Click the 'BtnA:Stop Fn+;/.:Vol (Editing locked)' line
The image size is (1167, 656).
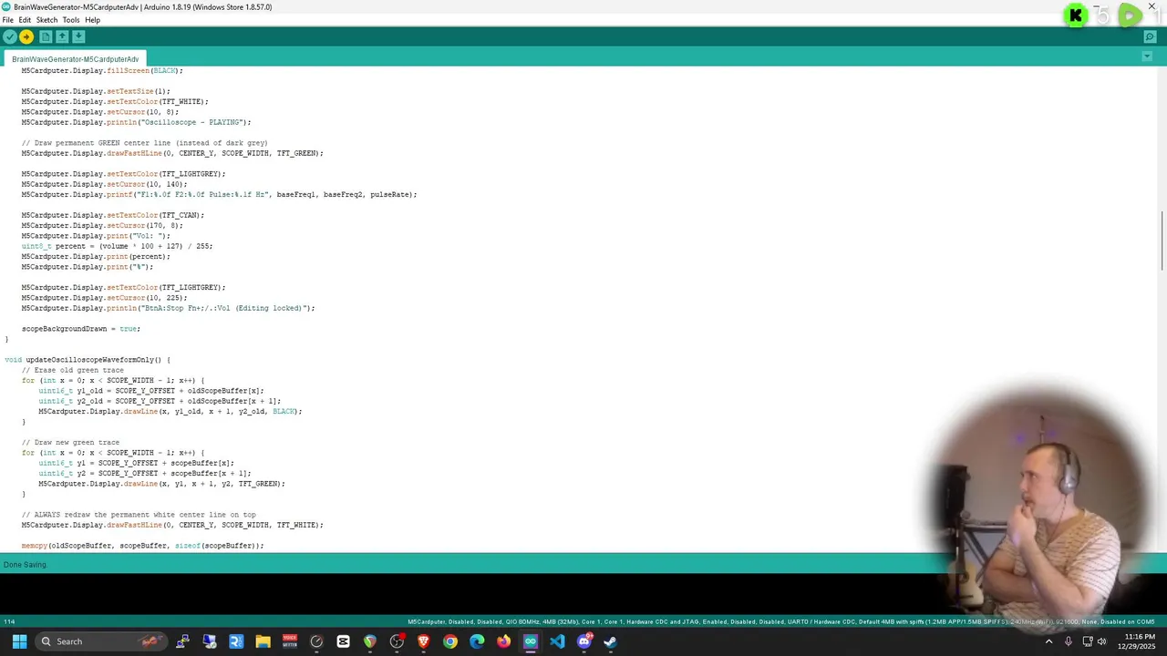pyautogui.click(x=169, y=308)
